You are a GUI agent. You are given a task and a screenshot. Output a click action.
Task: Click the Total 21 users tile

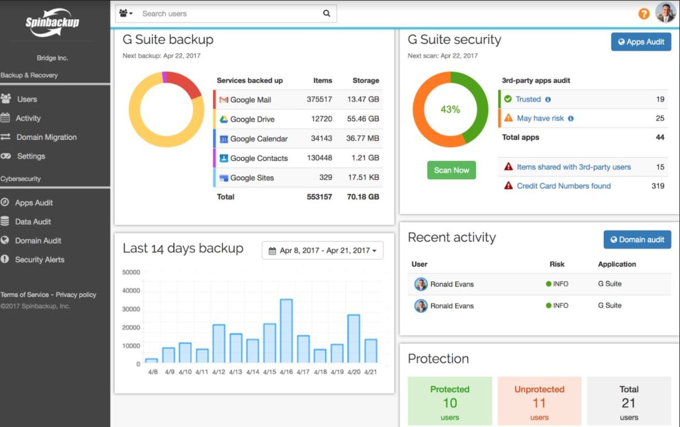(x=629, y=401)
